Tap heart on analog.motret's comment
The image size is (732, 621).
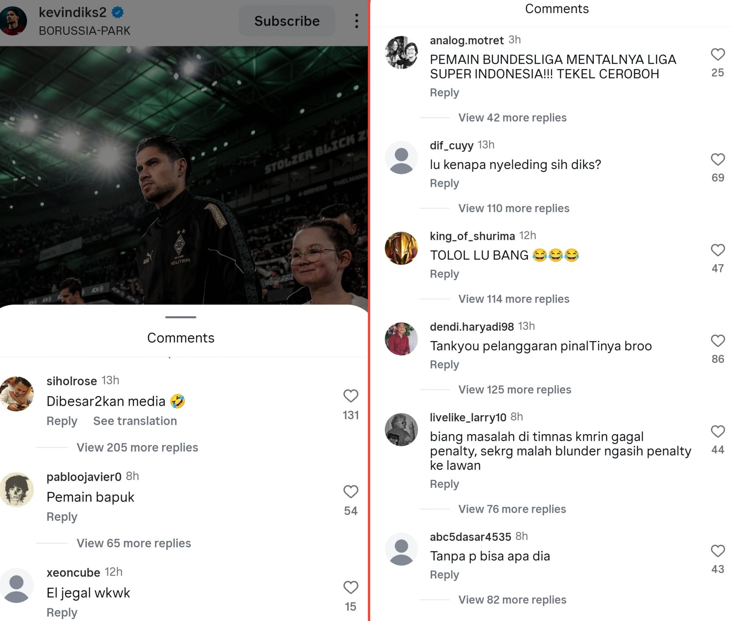(717, 54)
